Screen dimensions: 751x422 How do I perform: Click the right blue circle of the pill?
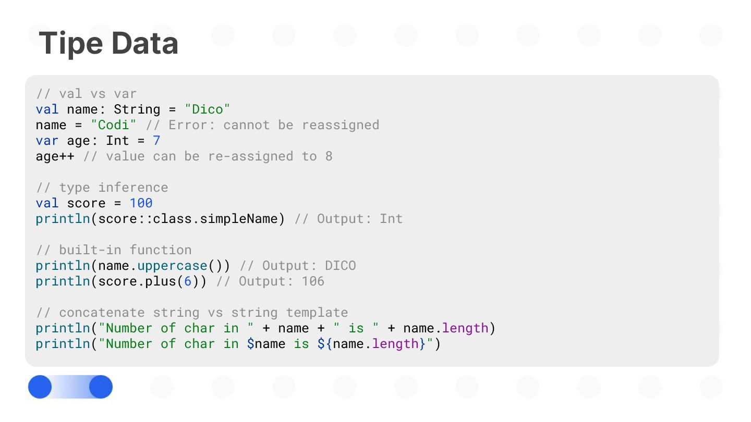(101, 387)
